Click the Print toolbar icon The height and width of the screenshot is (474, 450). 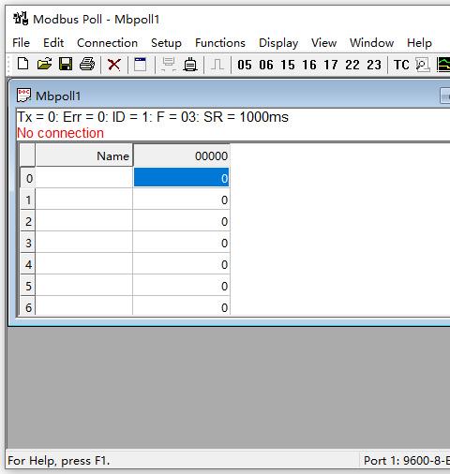tap(87, 64)
